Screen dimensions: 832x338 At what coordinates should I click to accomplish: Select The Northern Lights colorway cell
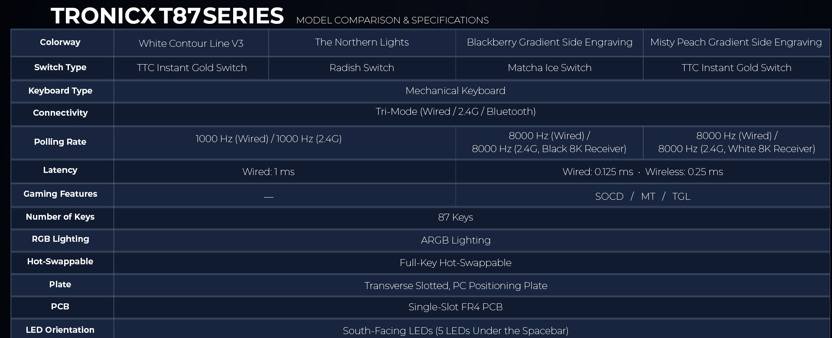(362, 43)
